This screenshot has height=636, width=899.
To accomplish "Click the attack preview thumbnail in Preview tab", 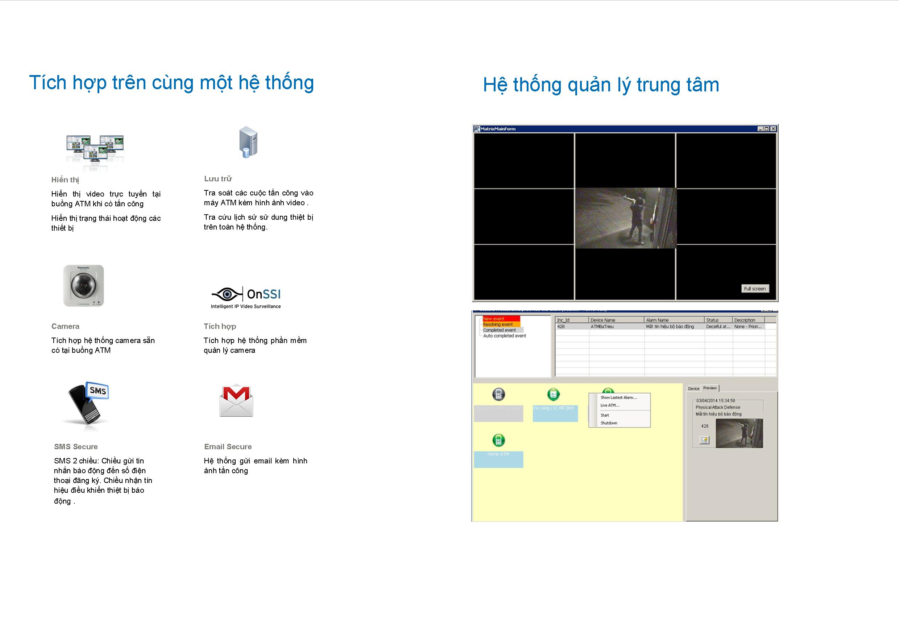I will (x=739, y=433).
